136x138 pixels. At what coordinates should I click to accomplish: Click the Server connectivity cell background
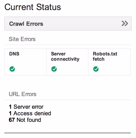coord(67,62)
